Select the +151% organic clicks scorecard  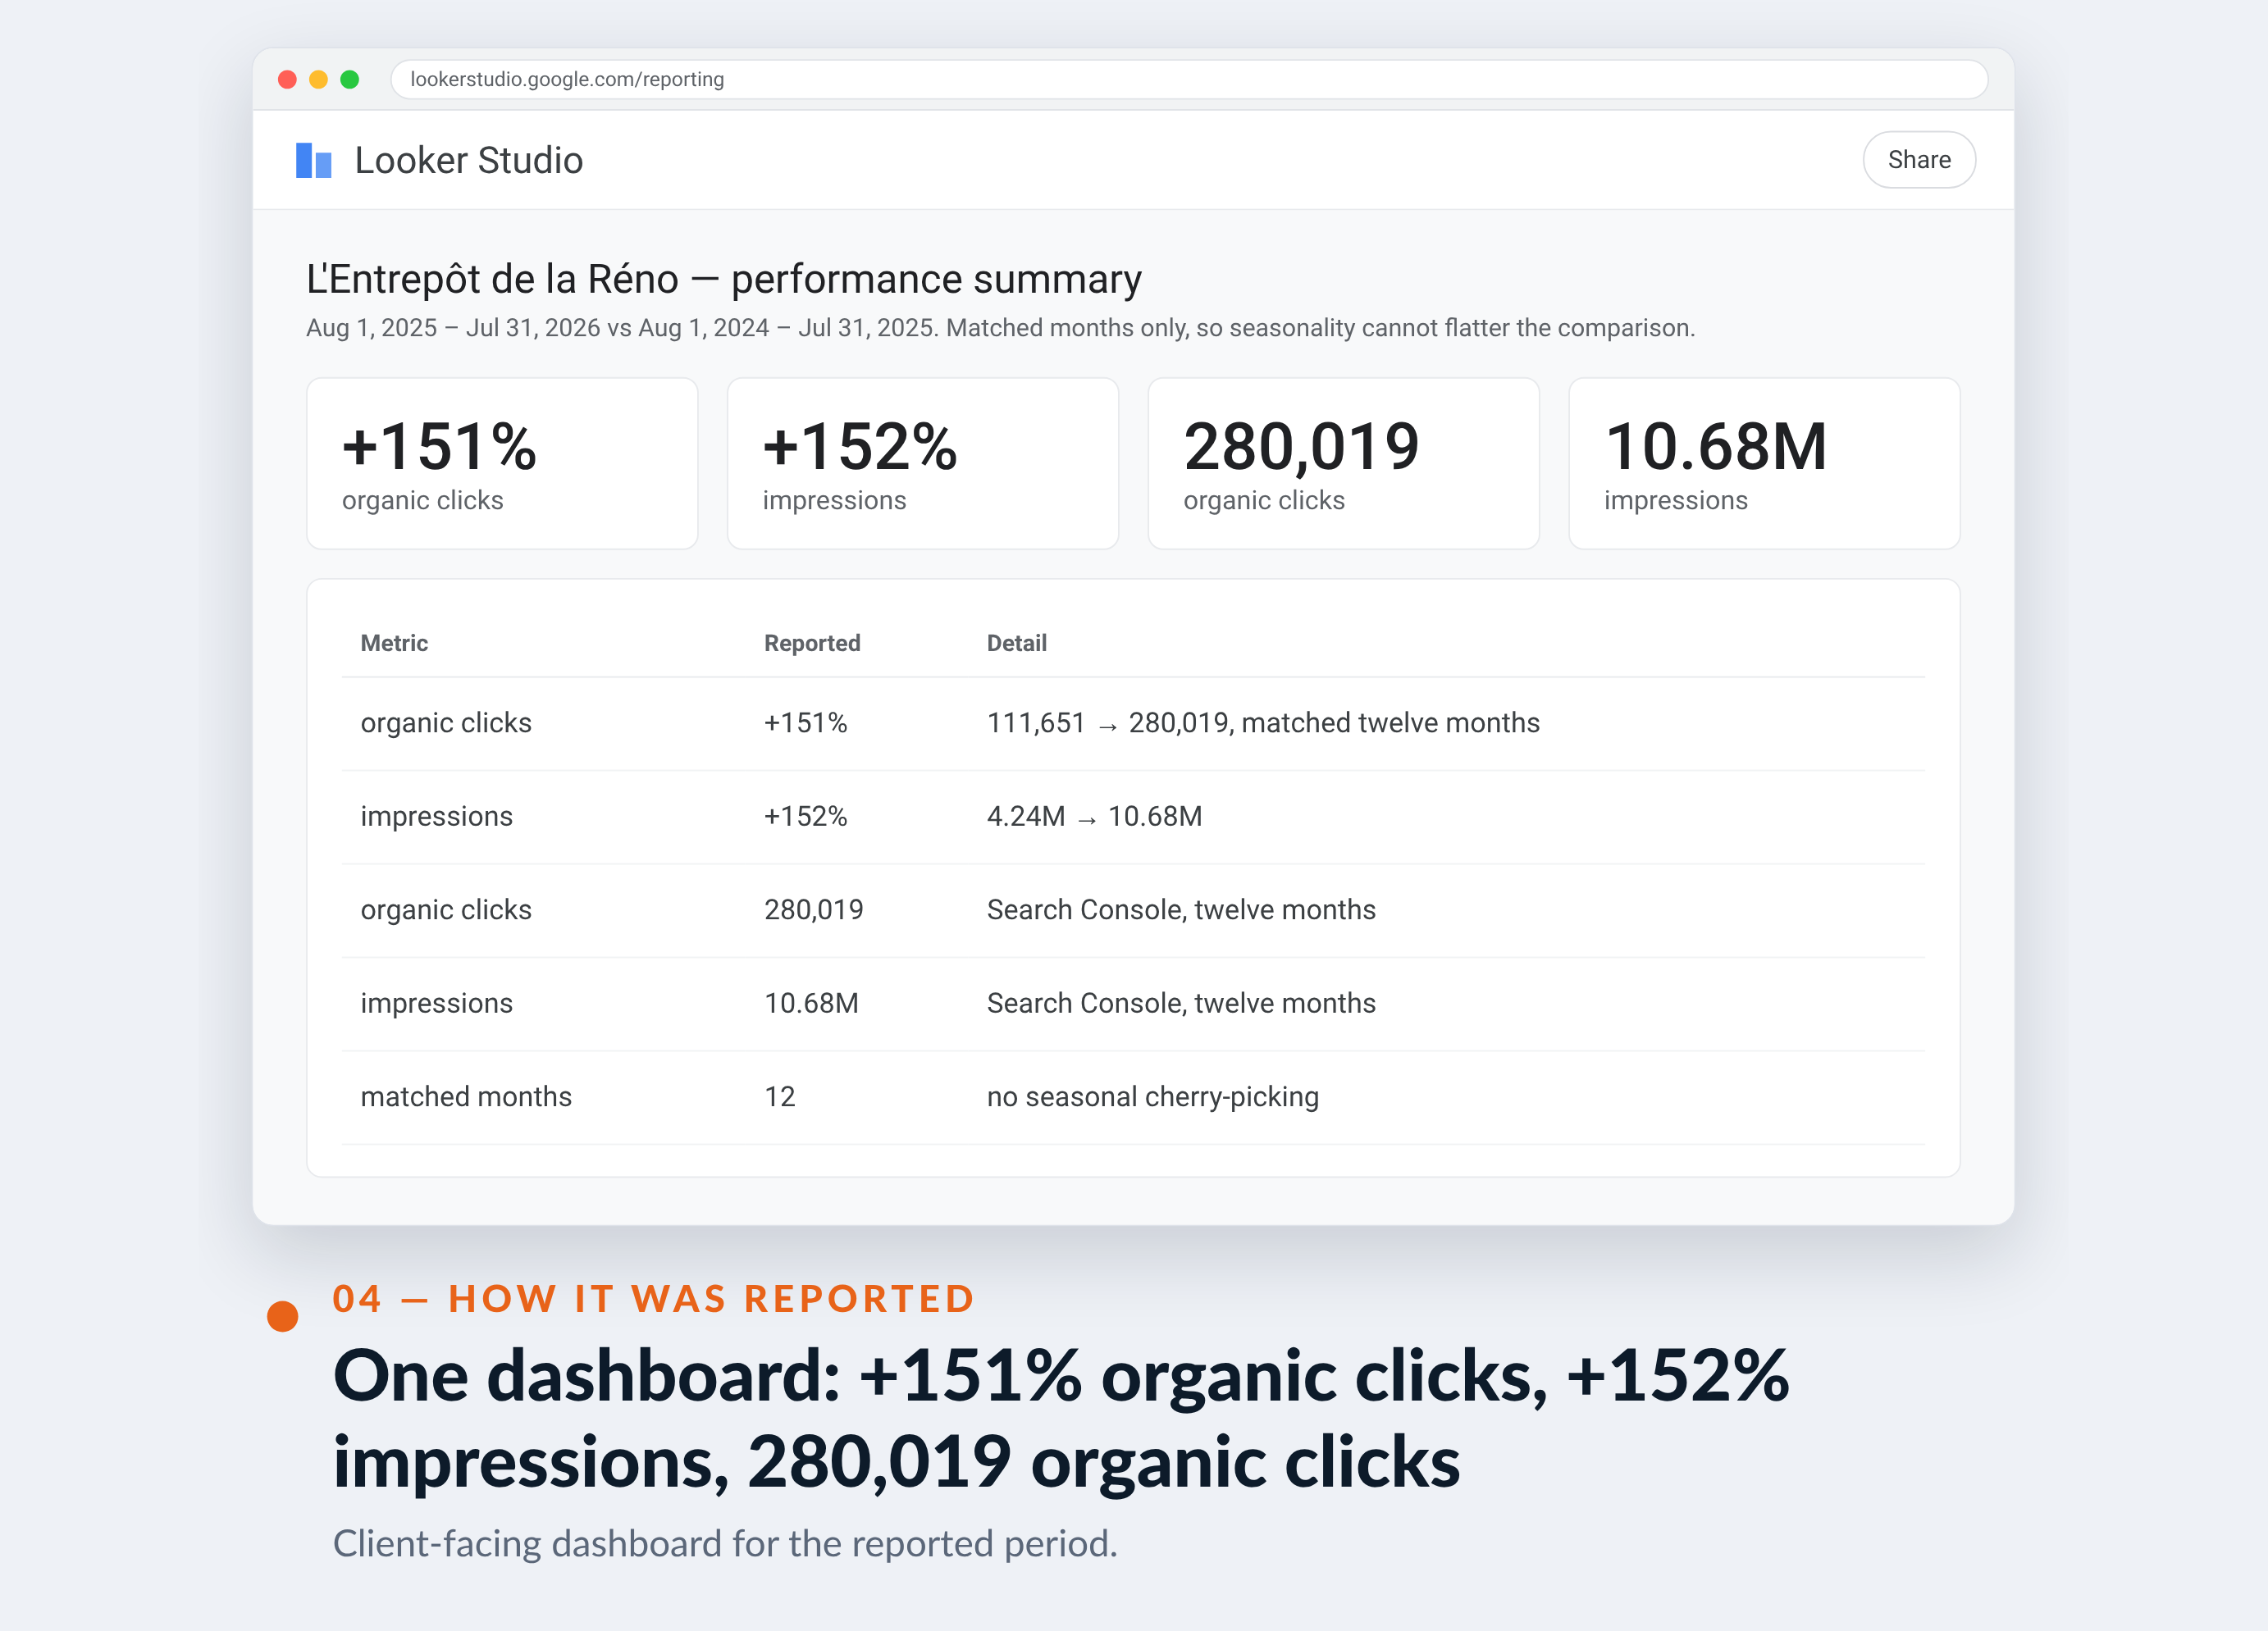click(x=502, y=463)
